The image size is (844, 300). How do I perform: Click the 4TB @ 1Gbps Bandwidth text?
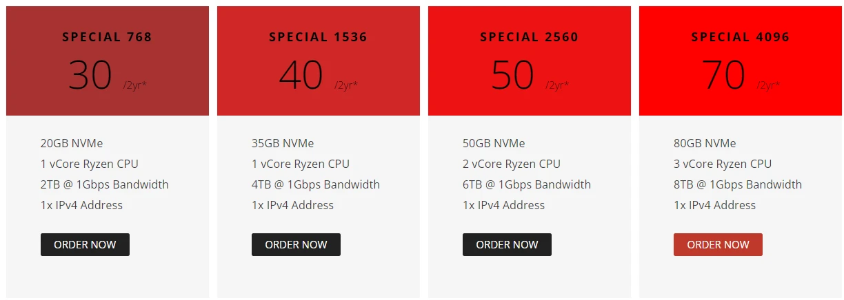(x=316, y=184)
